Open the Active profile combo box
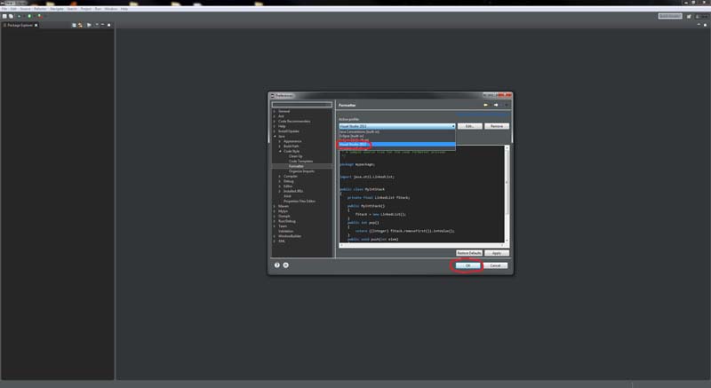Screen dimensions: 711x388 point(396,126)
